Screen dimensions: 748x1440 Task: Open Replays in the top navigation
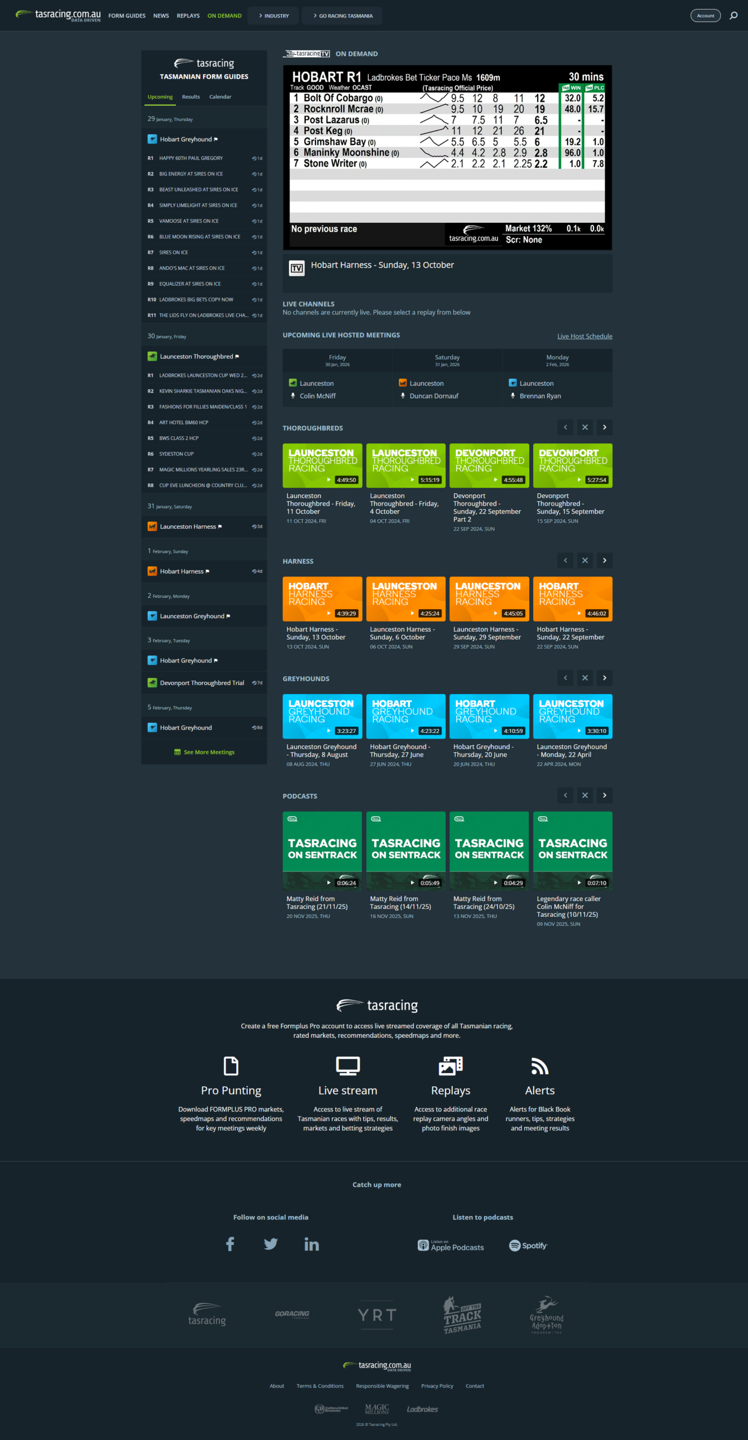[188, 16]
